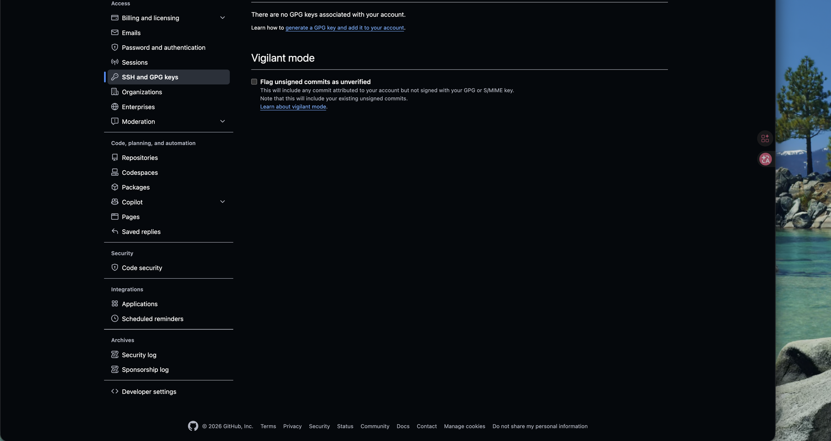Open Password and authentication settings
831x441 pixels.
pyautogui.click(x=169, y=48)
